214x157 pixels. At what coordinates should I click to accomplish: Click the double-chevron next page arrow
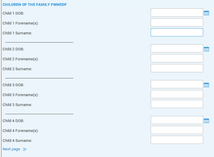pyautogui.click(x=24, y=149)
